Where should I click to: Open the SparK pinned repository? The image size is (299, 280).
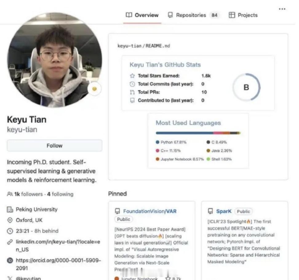point(224,211)
